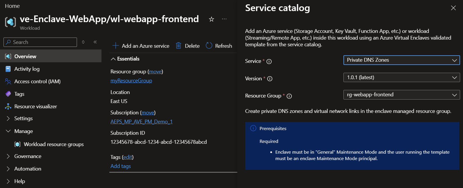Navigate to Home breadcrumb
The image size is (463, 188).
tap(12, 6)
